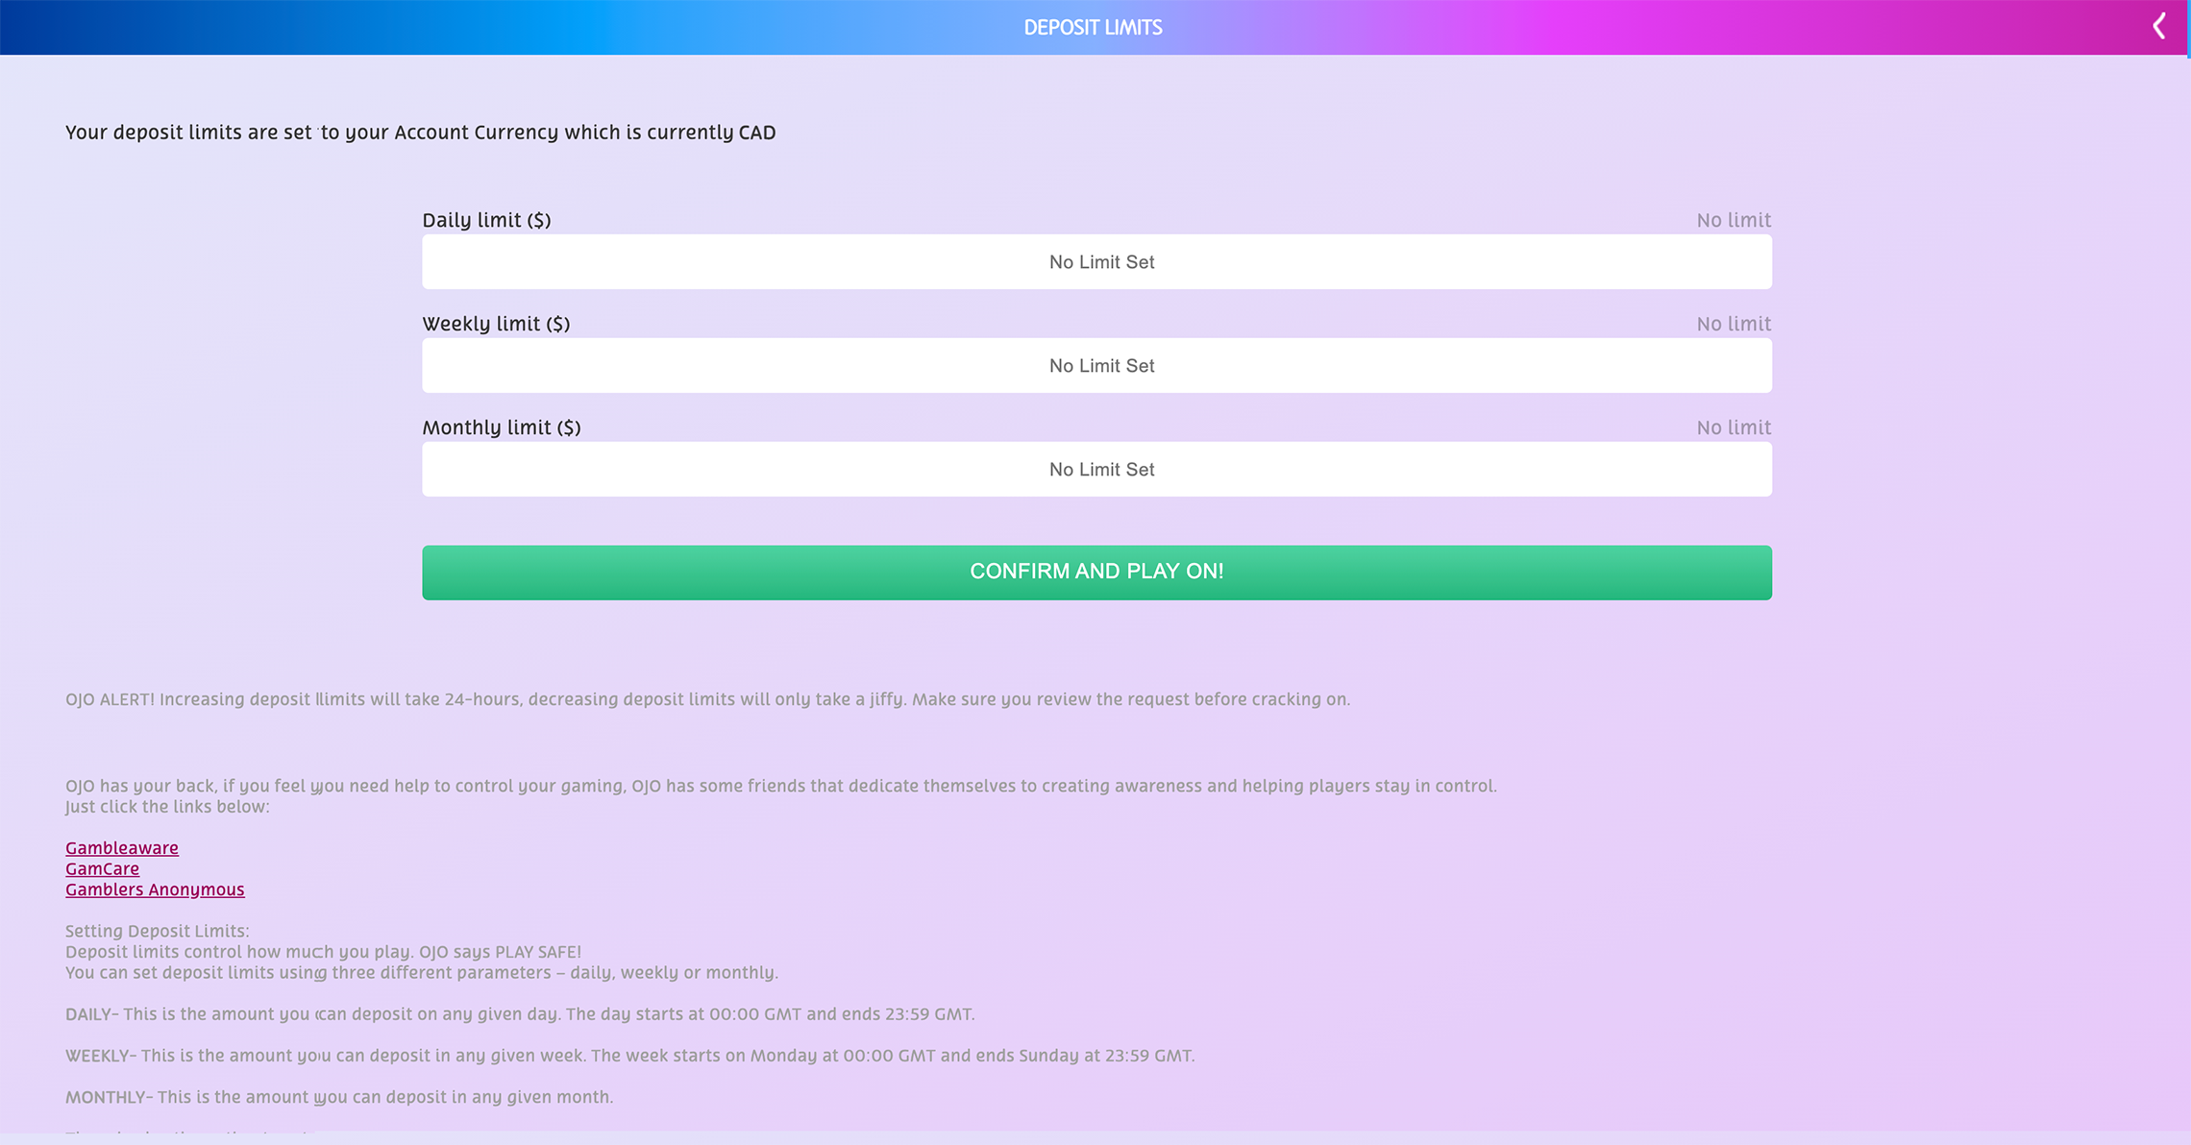2191x1145 pixels.
Task: Focus the Weekly limit input field
Action: click(1096, 365)
